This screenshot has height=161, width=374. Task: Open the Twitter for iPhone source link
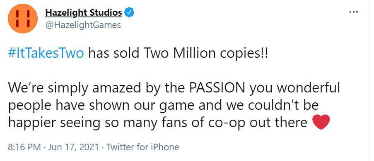pyautogui.click(x=142, y=147)
